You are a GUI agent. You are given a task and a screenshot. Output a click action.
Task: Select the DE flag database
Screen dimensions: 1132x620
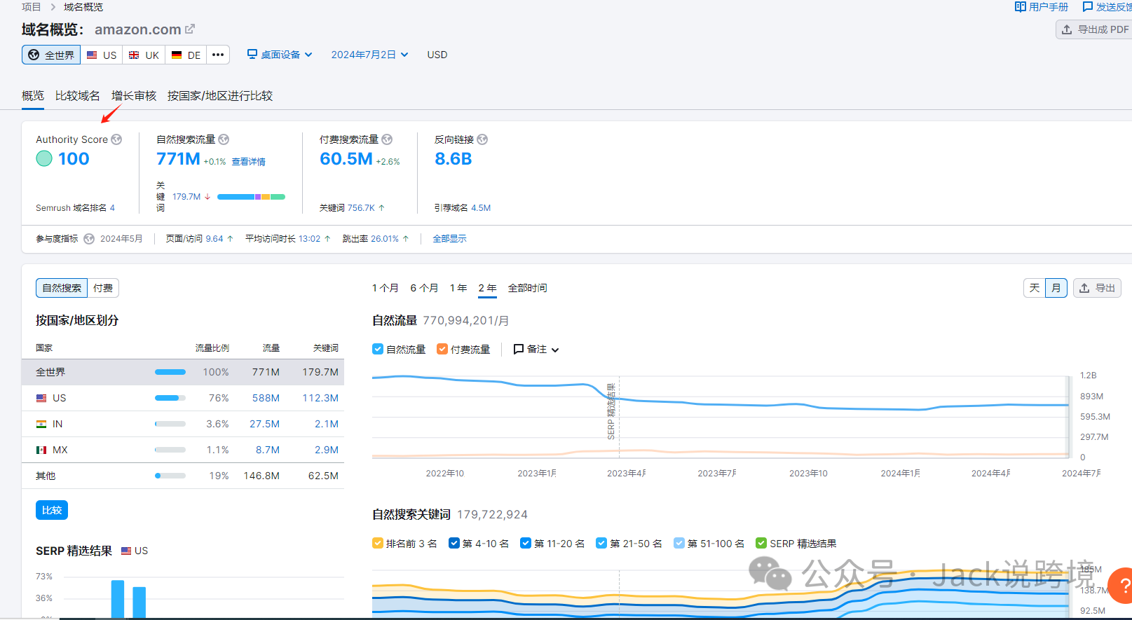pyautogui.click(x=186, y=55)
